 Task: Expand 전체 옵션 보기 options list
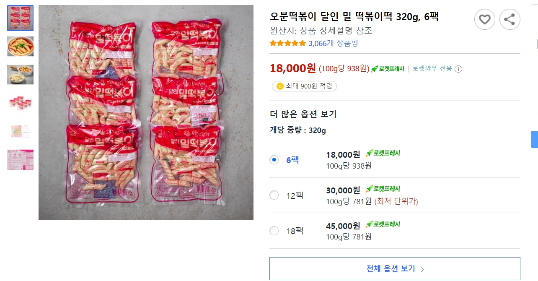pos(395,269)
